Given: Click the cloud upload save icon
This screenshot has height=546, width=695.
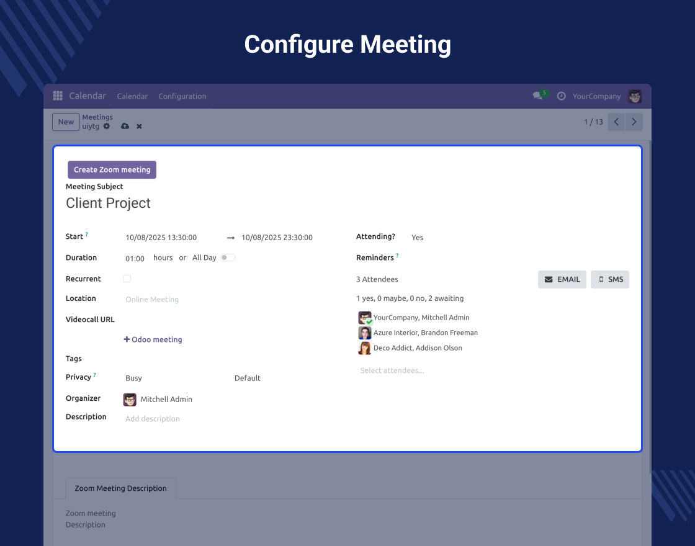Looking at the screenshot, I should [x=125, y=126].
